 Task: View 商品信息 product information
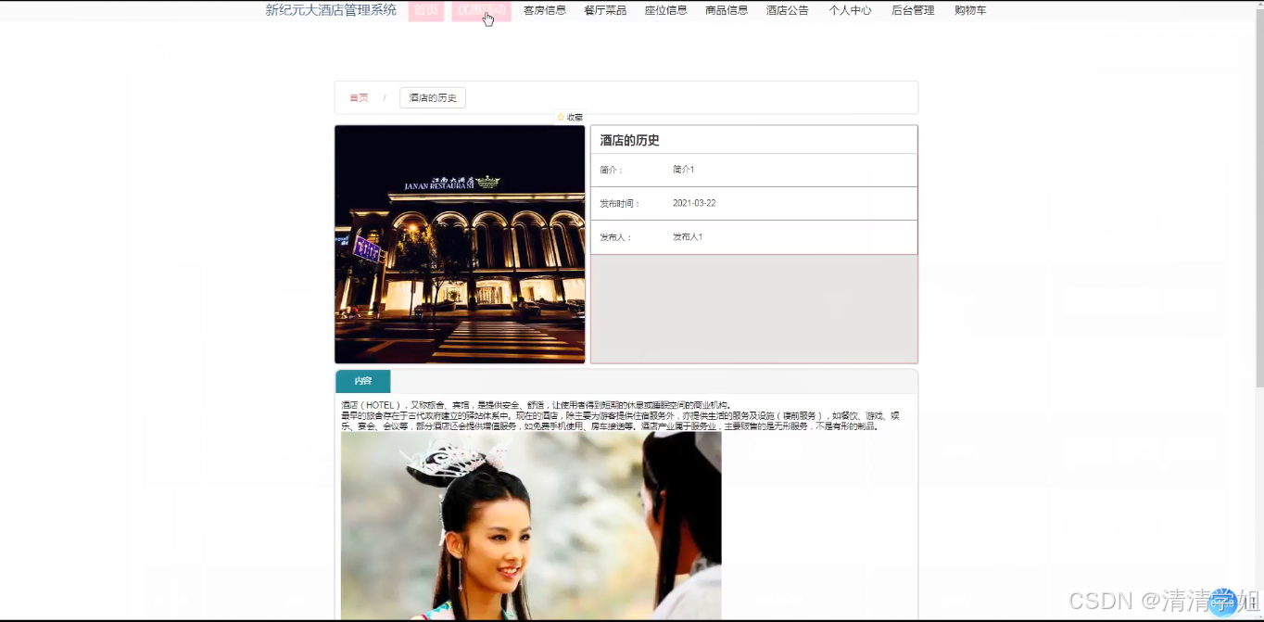[x=727, y=10]
